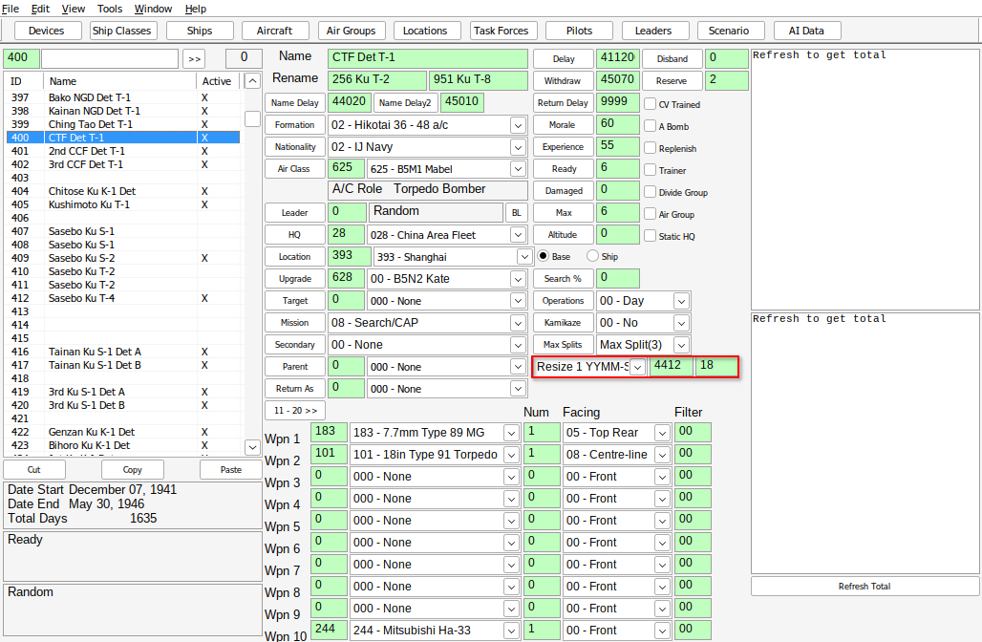This screenshot has width=982, height=642.
Task: Expand the Formation dropdown
Action: tap(518, 125)
